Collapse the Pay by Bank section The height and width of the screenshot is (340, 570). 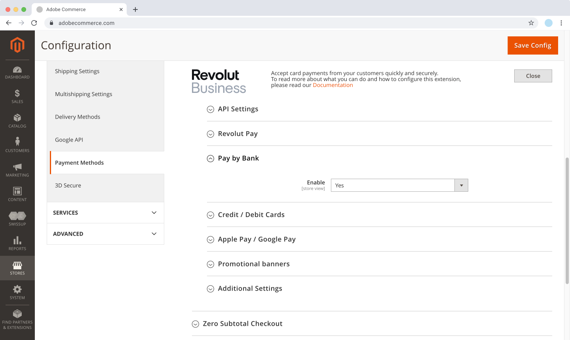click(x=238, y=159)
